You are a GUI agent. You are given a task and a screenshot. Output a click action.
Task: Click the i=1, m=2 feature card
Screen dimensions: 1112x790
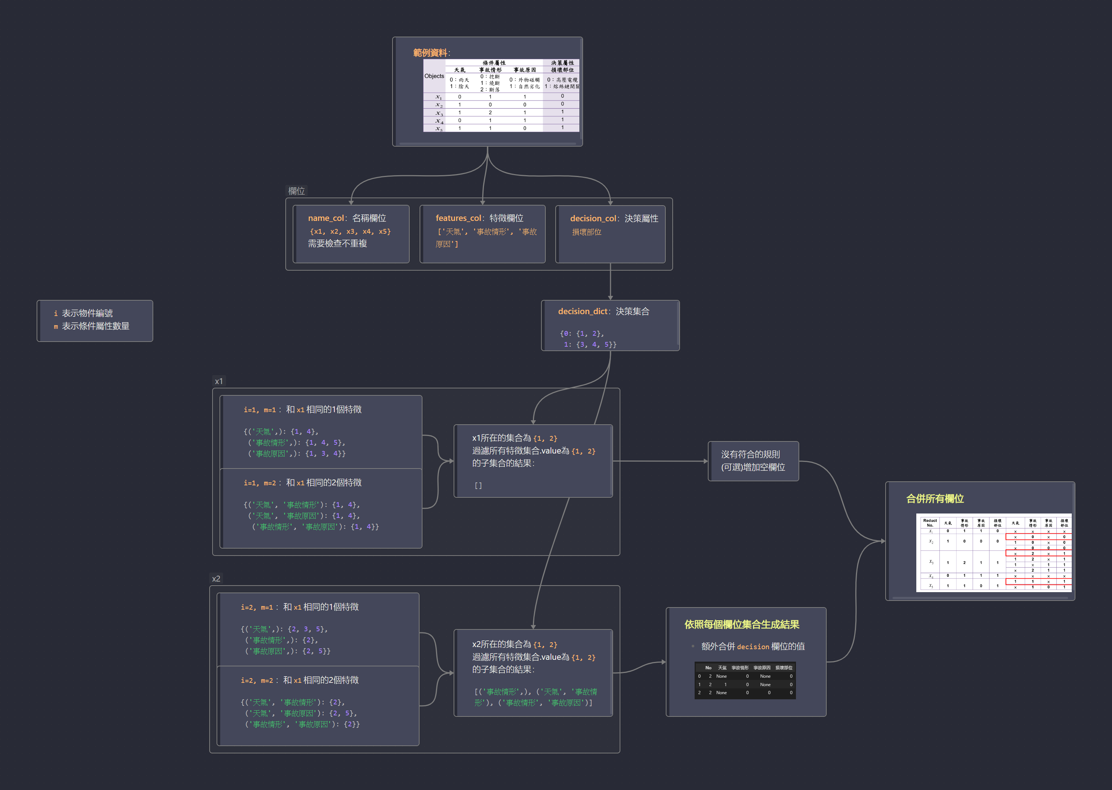point(321,508)
